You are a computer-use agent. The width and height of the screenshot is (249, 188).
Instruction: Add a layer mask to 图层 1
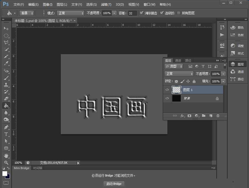tap(189, 116)
